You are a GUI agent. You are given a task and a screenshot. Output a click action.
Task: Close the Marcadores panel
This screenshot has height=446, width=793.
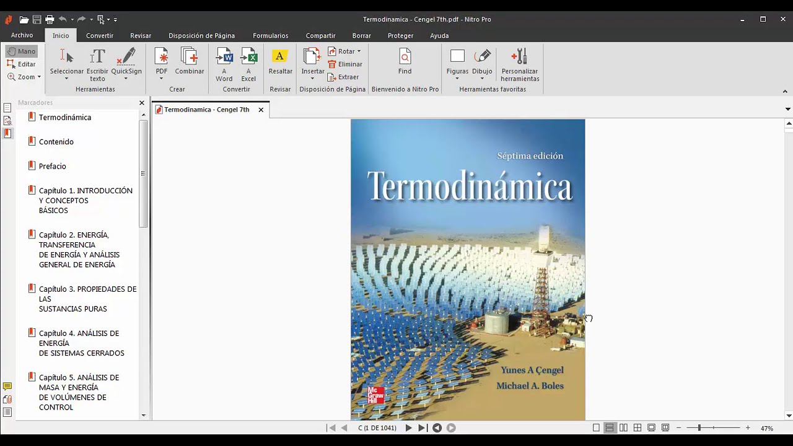(x=142, y=103)
